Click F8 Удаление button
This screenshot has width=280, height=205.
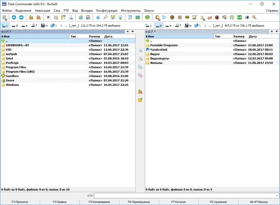(218, 202)
